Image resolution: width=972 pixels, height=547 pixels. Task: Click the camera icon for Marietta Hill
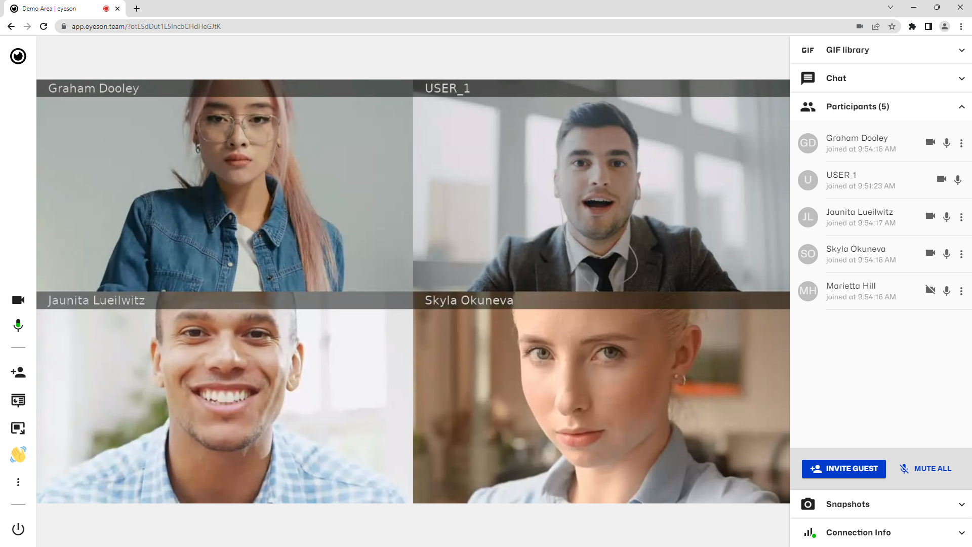pos(930,290)
